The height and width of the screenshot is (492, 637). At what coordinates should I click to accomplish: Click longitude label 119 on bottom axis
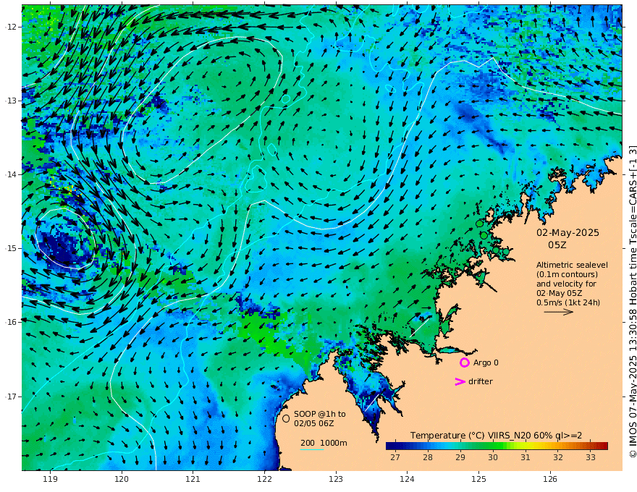pyautogui.click(x=51, y=479)
